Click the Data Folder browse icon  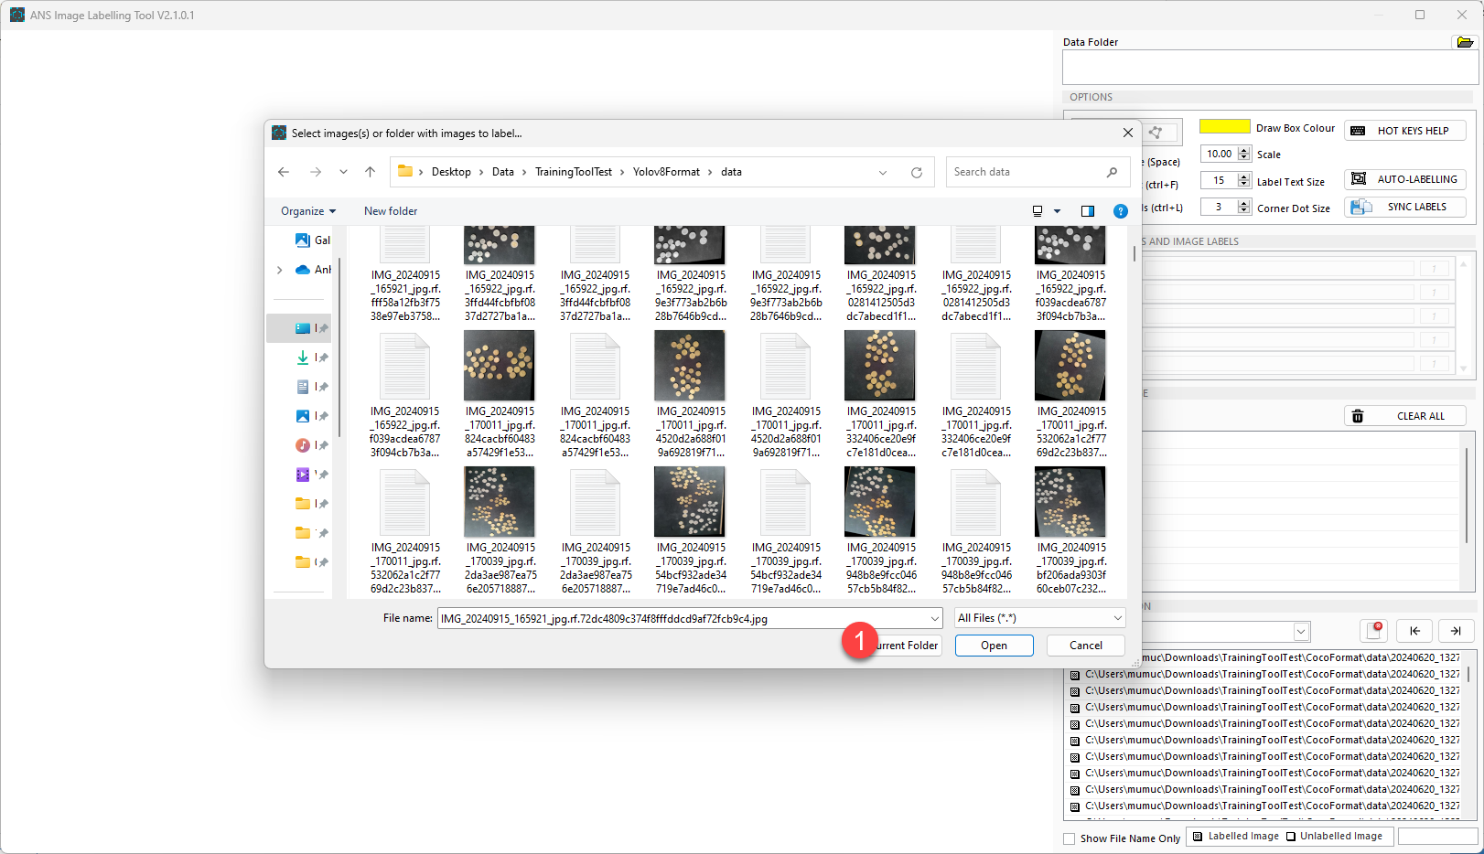[x=1464, y=42]
